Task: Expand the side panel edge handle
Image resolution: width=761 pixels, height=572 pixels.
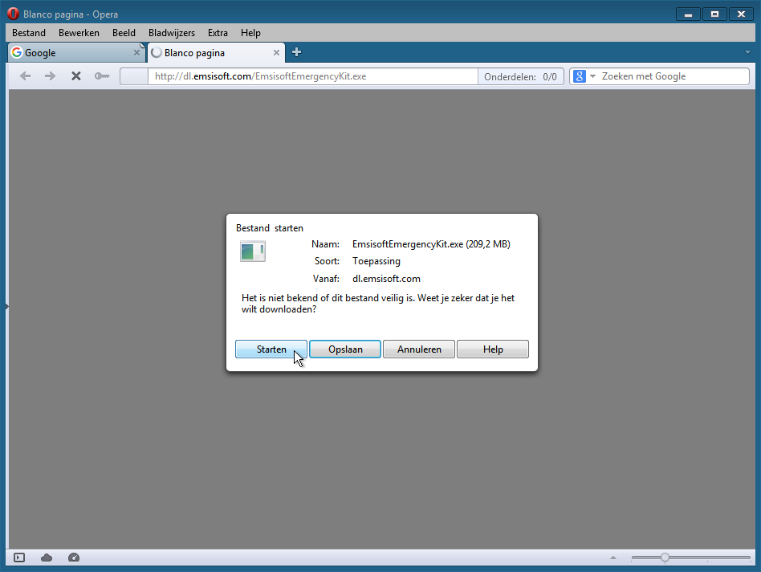Action: point(6,306)
